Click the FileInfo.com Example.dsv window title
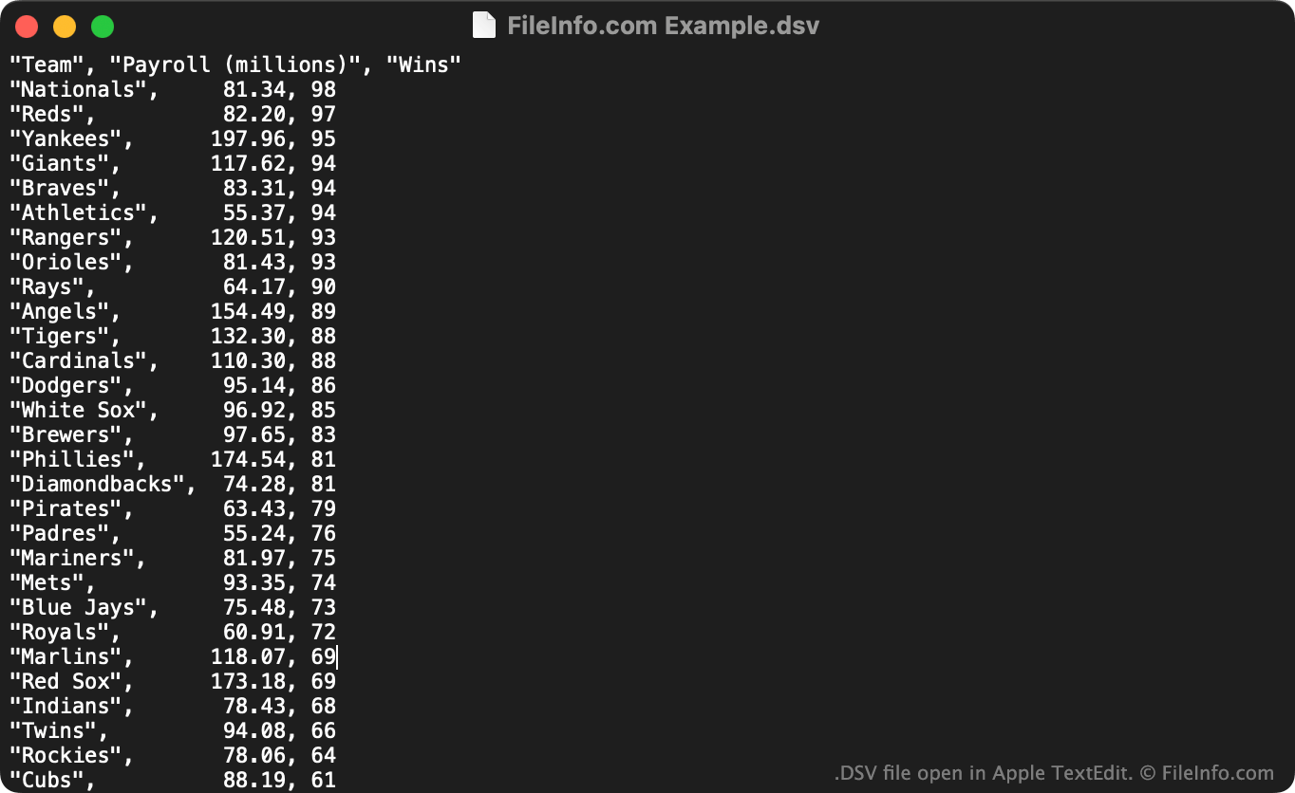This screenshot has width=1295, height=793. coord(663,26)
